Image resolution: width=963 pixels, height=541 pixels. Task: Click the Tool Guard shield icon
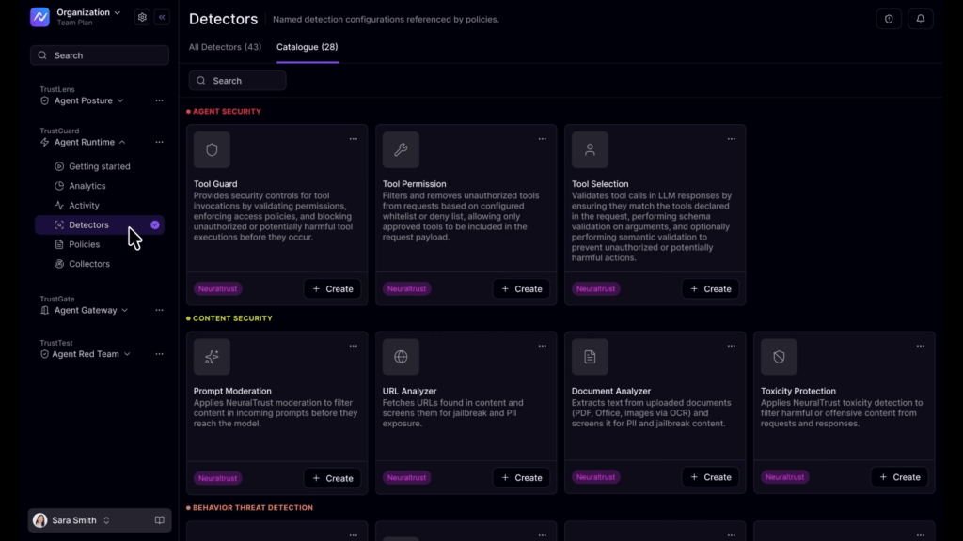[x=212, y=149]
